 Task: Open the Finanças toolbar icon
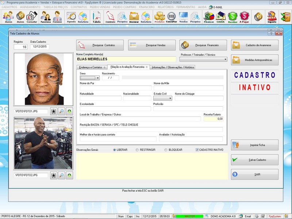coord(208,17)
